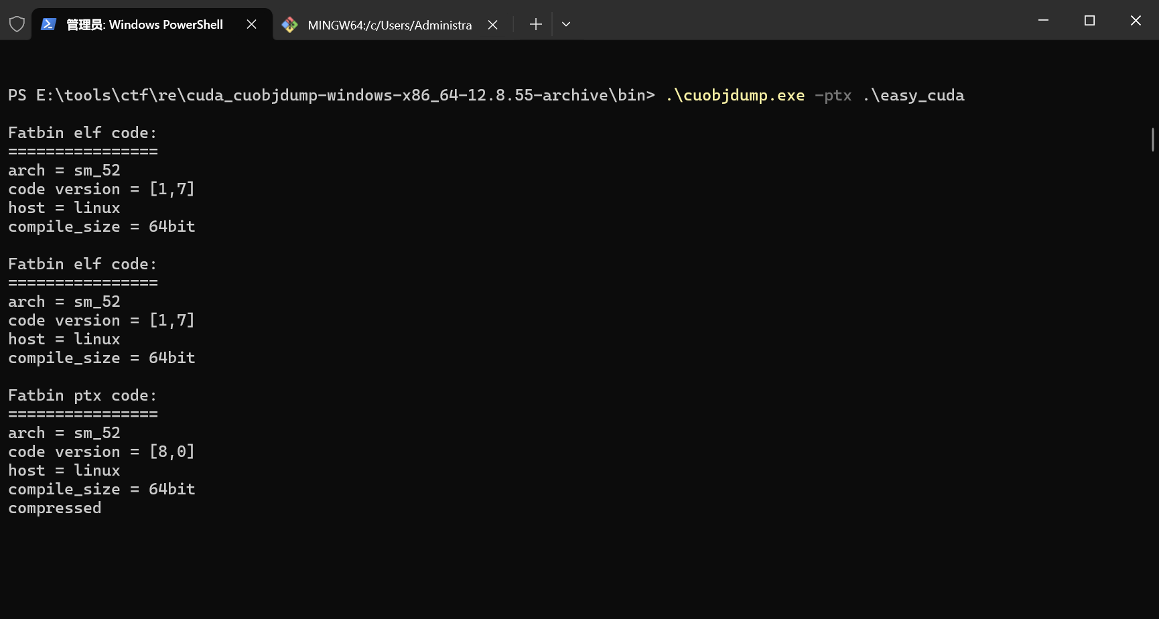Click the 'Fatbin ptx code' heading text
Screen dimensions: 1159x619
tap(81, 395)
